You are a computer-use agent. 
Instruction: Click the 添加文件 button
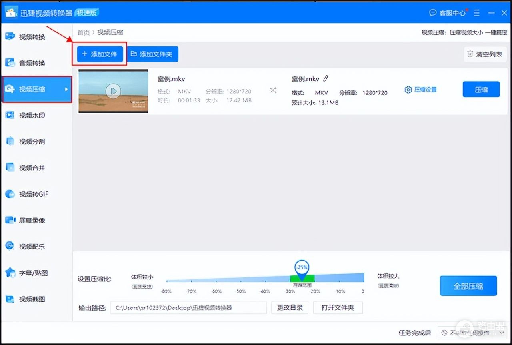(x=100, y=54)
